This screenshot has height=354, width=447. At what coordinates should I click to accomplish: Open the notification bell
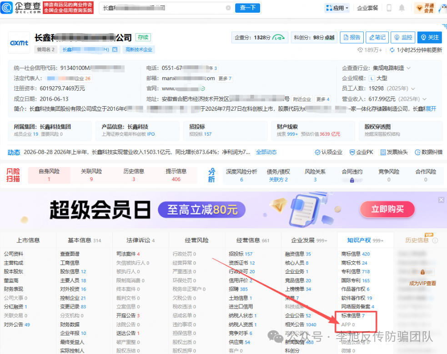click(402, 8)
